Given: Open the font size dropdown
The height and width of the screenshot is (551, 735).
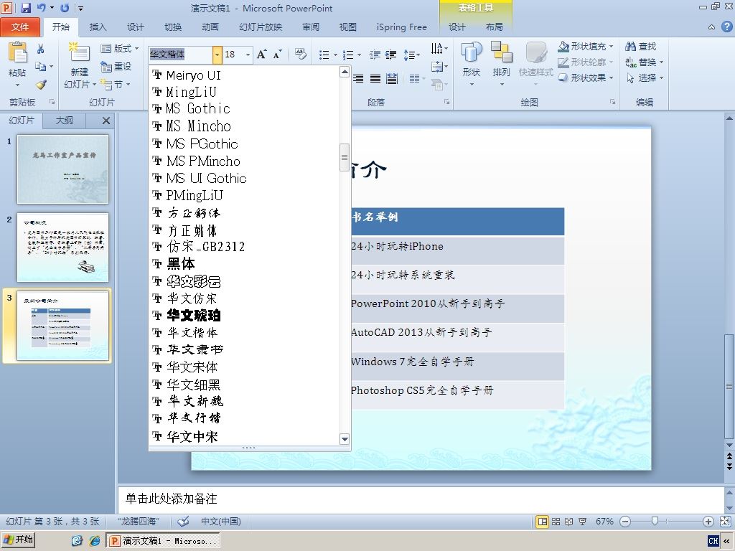Looking at the screenshot, I should pos(248,55).
